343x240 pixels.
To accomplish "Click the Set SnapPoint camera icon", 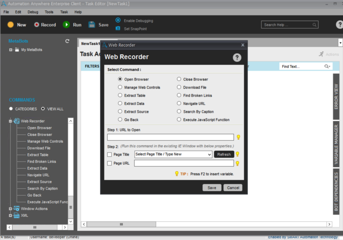I will click(118, 28).
